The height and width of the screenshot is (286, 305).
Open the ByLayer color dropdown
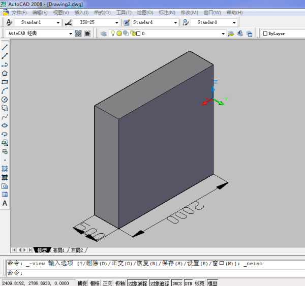click(284, 34)
